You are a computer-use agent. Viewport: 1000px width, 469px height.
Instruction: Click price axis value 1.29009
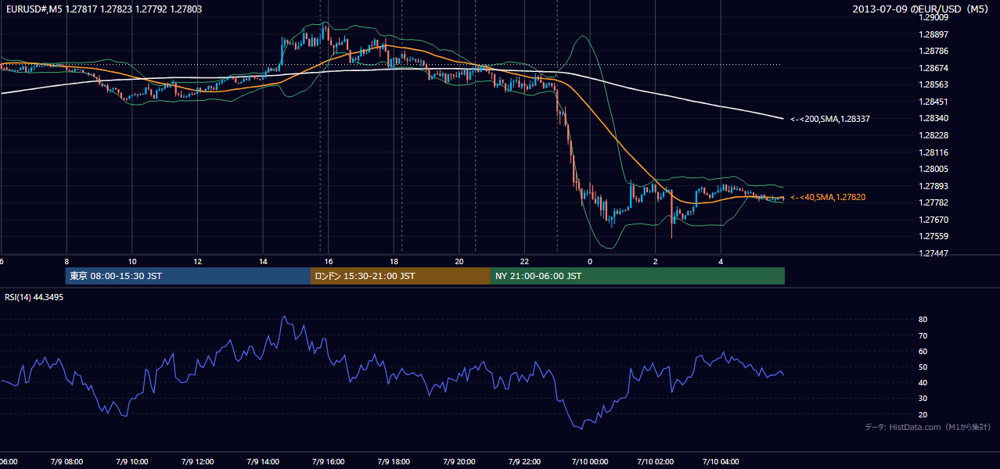tap(933, 17)
